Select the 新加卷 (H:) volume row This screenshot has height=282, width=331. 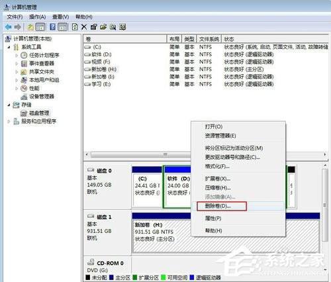206,70
